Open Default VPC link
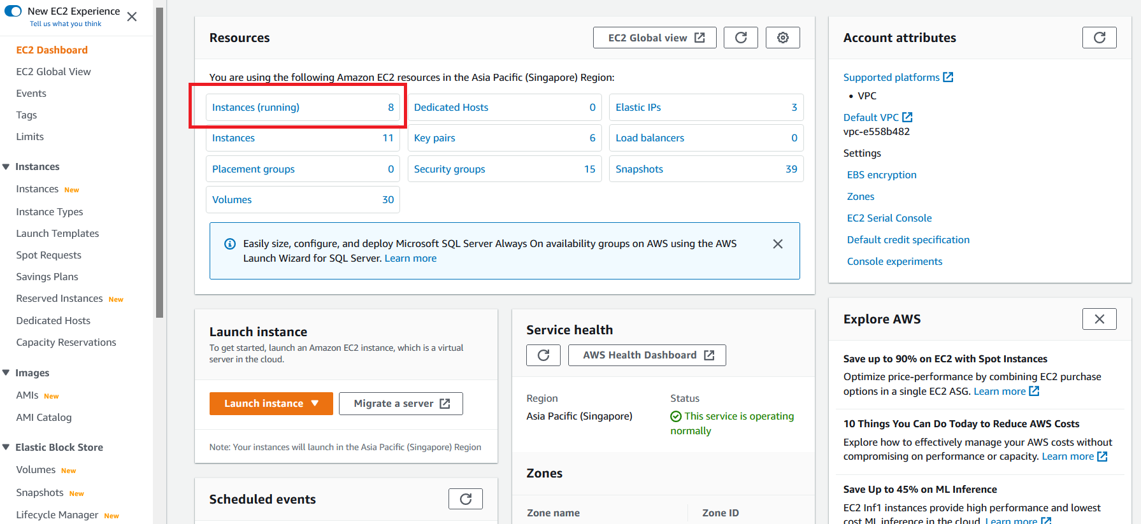The width and height of the screenshot is (1141, 524). (x=878, y=118)
